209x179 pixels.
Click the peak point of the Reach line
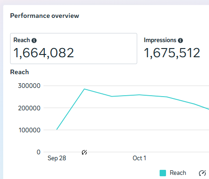click(x=84, y=89)
